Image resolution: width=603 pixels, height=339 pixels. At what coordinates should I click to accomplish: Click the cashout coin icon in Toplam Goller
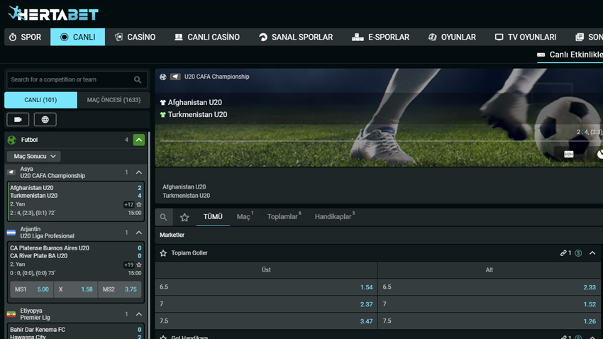point(578,253)
